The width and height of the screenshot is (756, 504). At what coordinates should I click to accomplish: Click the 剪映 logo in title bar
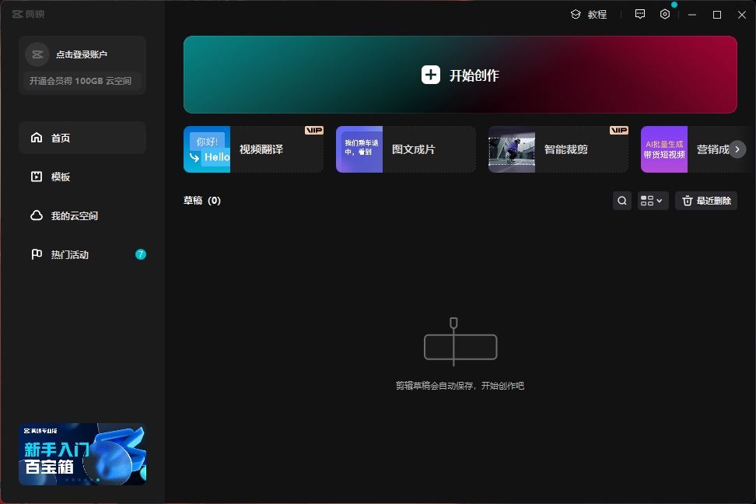tap(29, 14)
